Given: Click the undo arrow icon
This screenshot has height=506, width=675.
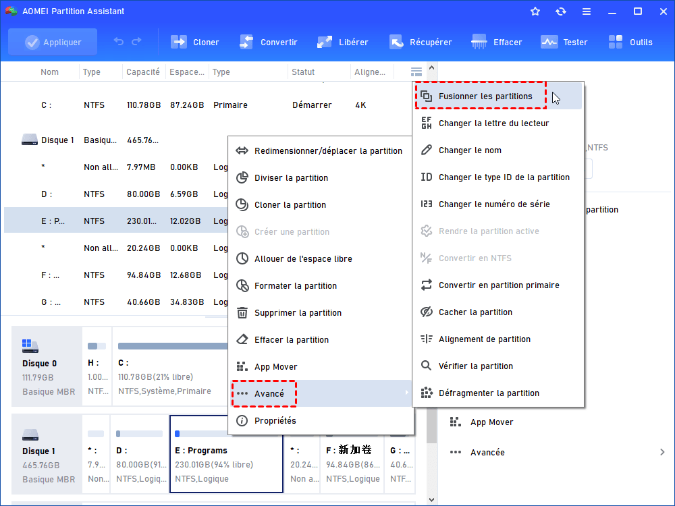Looking at the screenshot, I should click(x=118, y=42).
